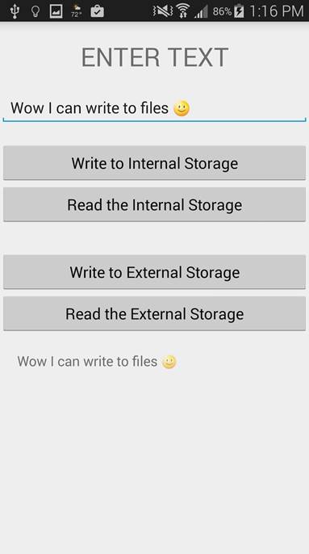Tap the briefcase checkmark notification icon
309x554 pixels.
pos(97,11)
